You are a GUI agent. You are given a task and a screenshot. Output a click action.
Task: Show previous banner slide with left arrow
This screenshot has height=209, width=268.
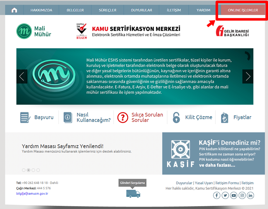(x=22, y=76)
